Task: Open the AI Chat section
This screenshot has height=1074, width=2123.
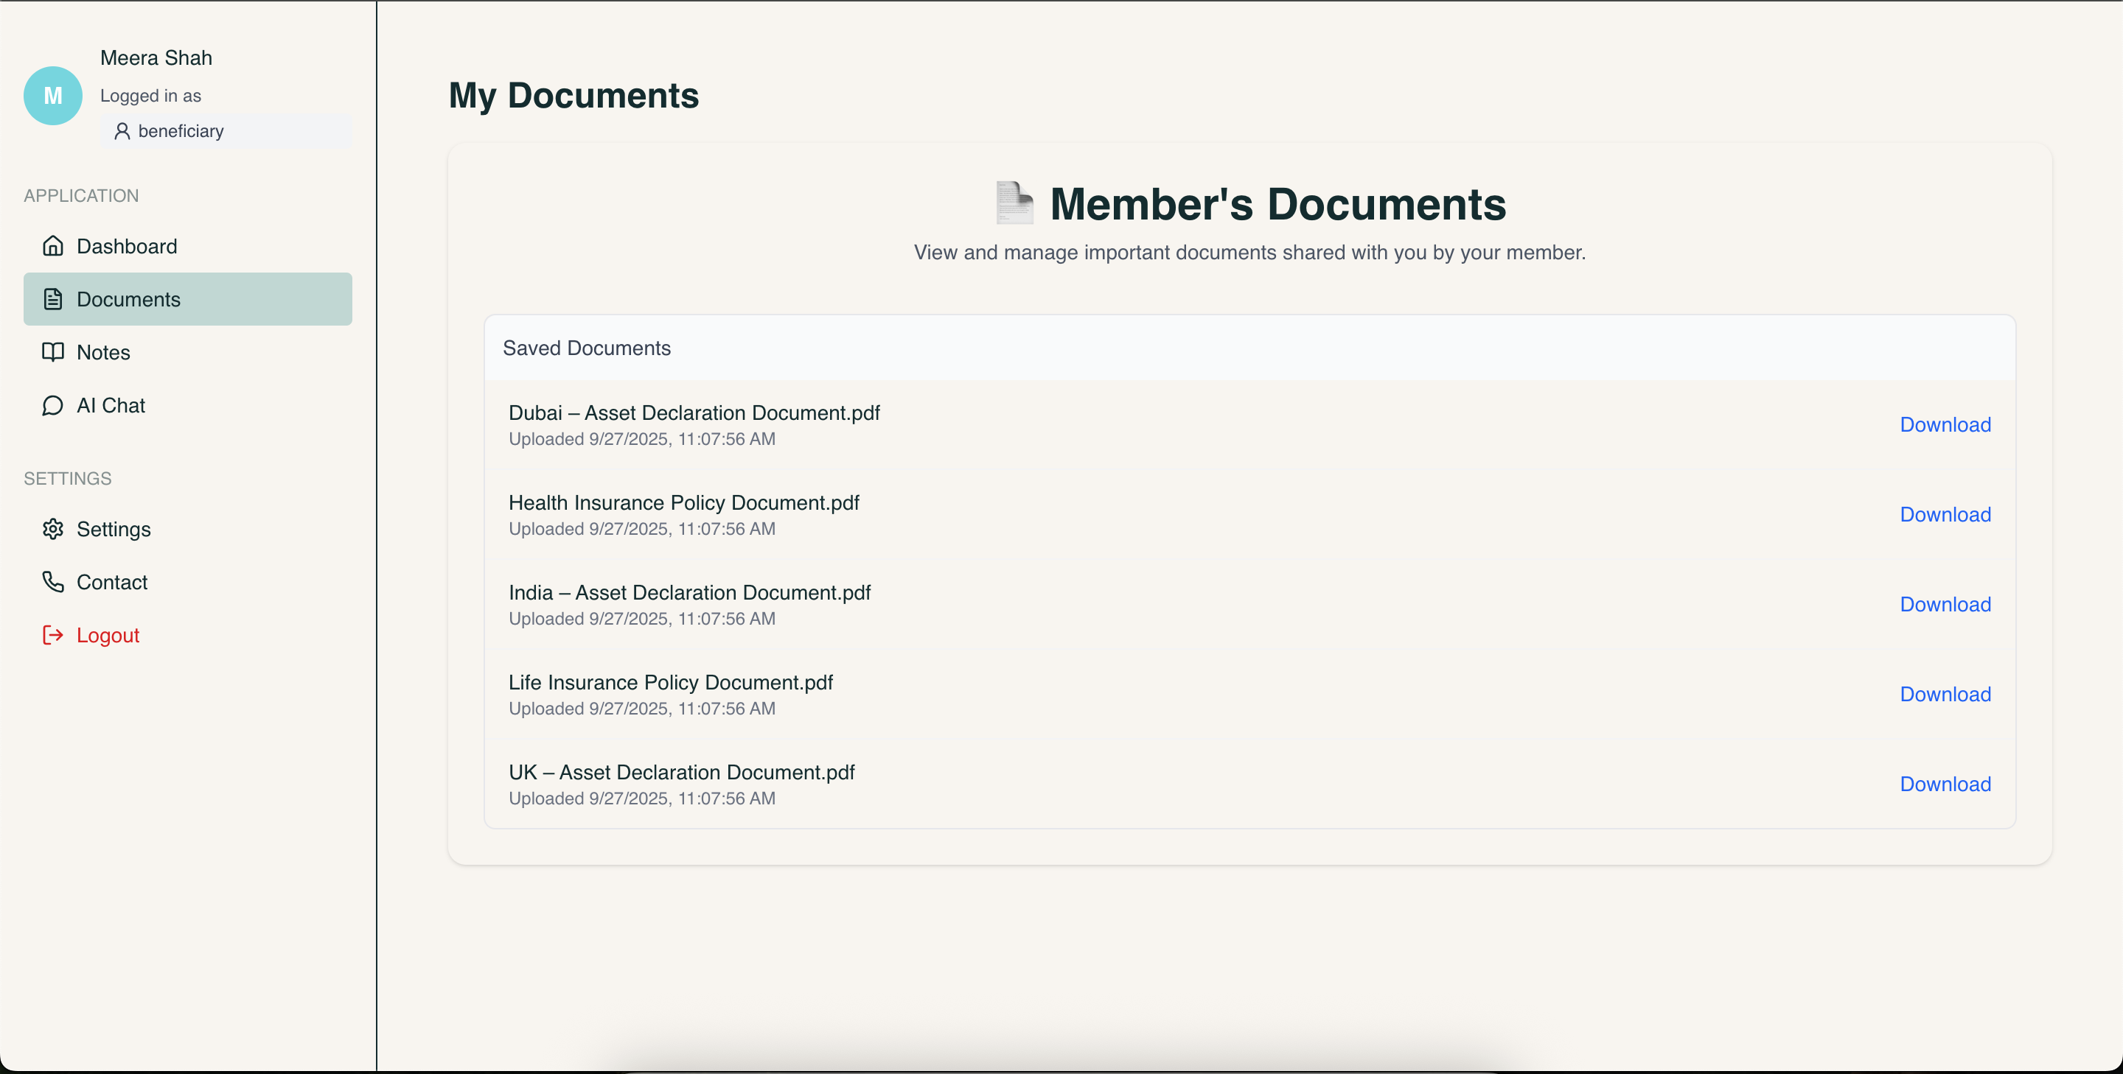Action: [111, 405]
